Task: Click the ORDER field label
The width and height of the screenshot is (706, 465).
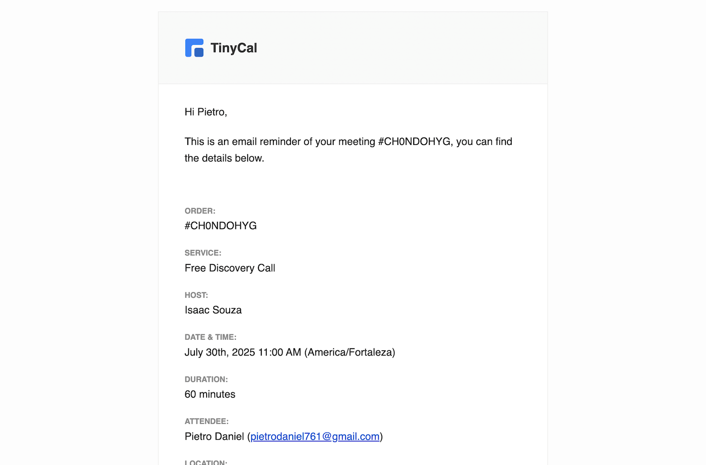Action: tap(200, 211)
